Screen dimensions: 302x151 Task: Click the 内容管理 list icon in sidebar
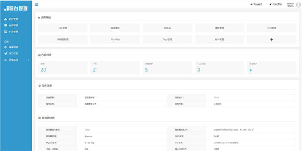pyautogui.click(x=6, y=25)
